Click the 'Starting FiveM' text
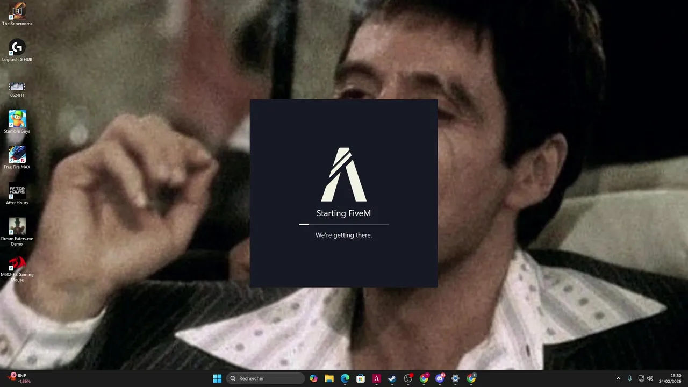This screenshot has height=387, width=688. click(x=343, y=213)
